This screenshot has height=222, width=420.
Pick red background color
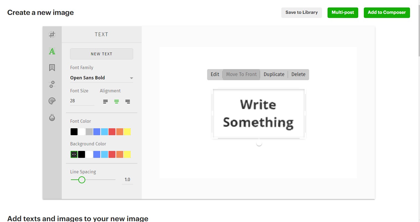pos(112,155)
